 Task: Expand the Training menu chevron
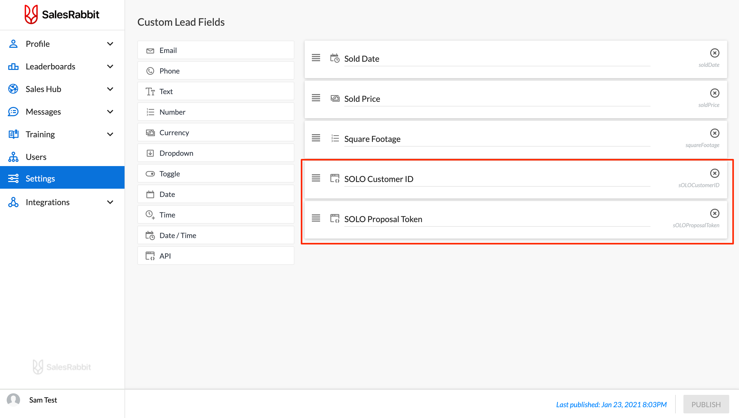110,134
